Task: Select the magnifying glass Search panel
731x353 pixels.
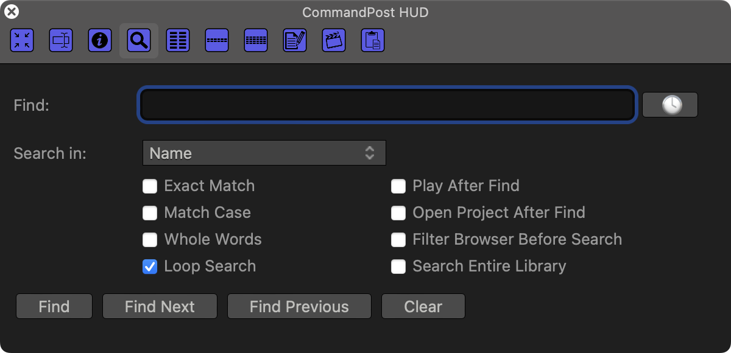Action: (139, 41)
